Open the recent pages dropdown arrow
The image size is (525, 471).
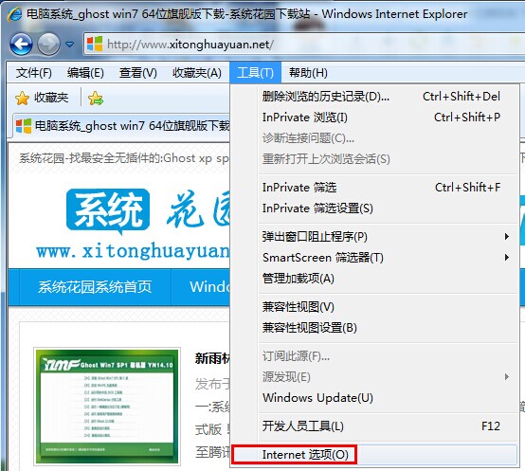pos(69,45)
